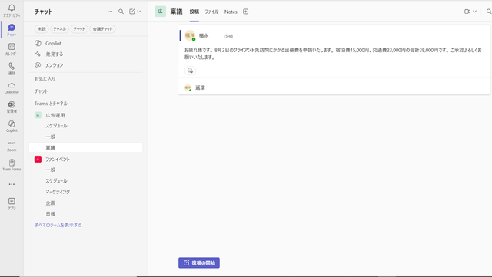Add a tab with plus icon
The height and width of the screenshot is (277, 492).
[246, 12]
